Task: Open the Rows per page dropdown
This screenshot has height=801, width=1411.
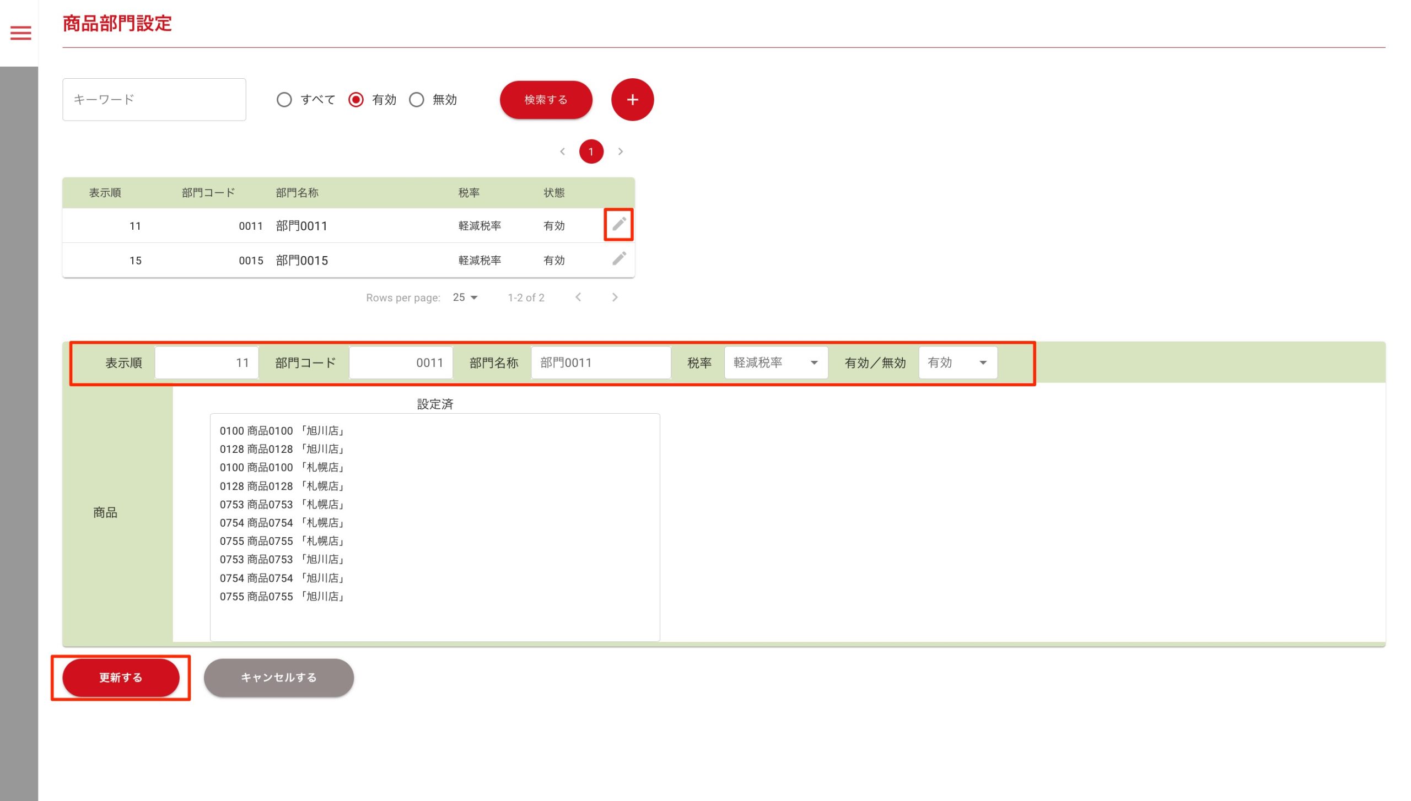Action: point(465,297)
